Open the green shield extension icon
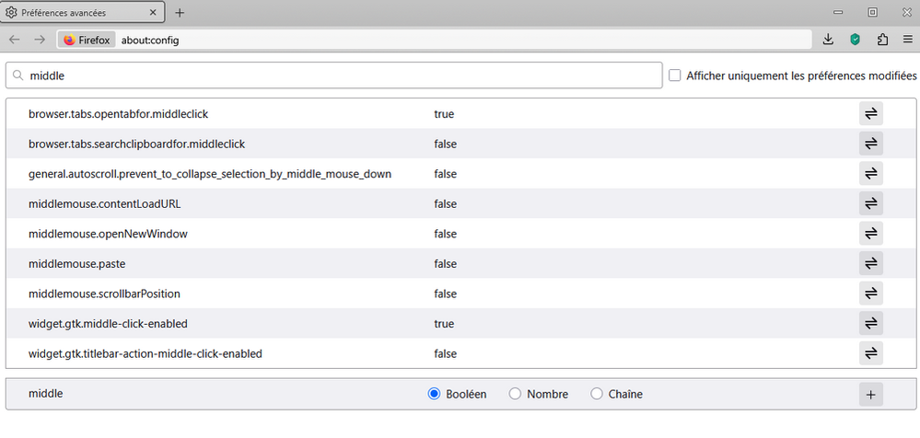 coord(855,40)
